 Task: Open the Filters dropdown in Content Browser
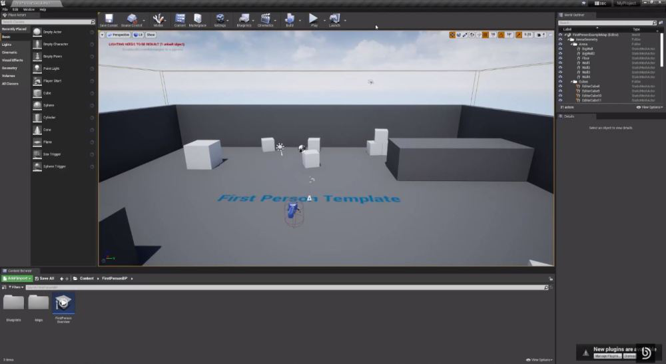point(16,287)
